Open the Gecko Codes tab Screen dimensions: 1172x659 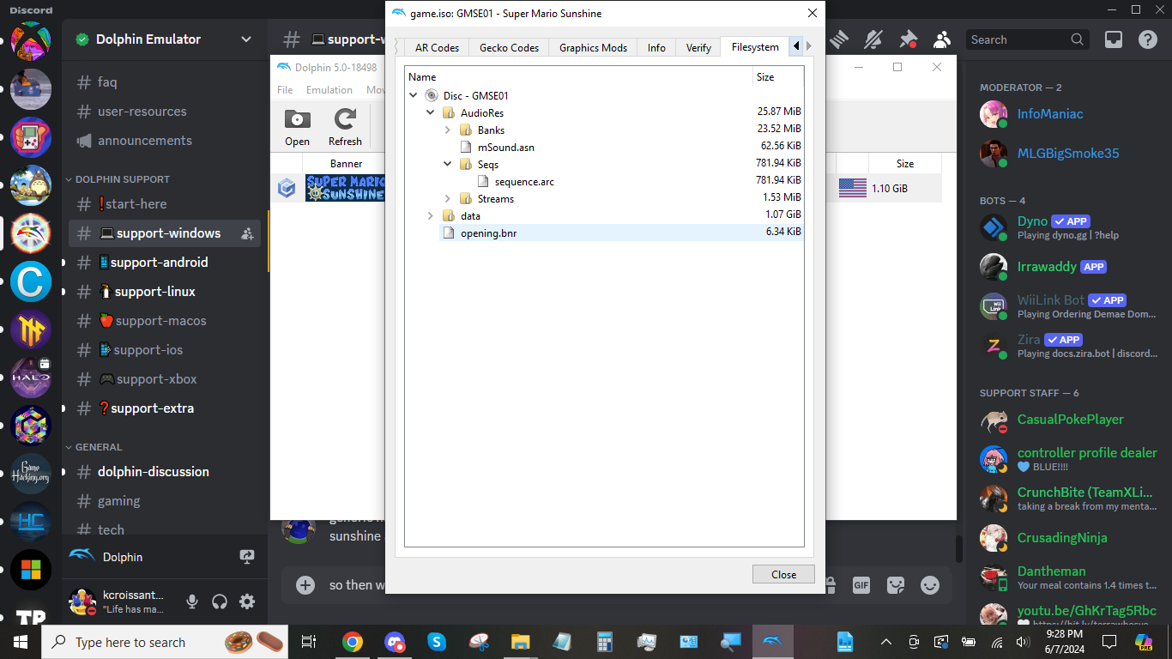pos(509,48)
